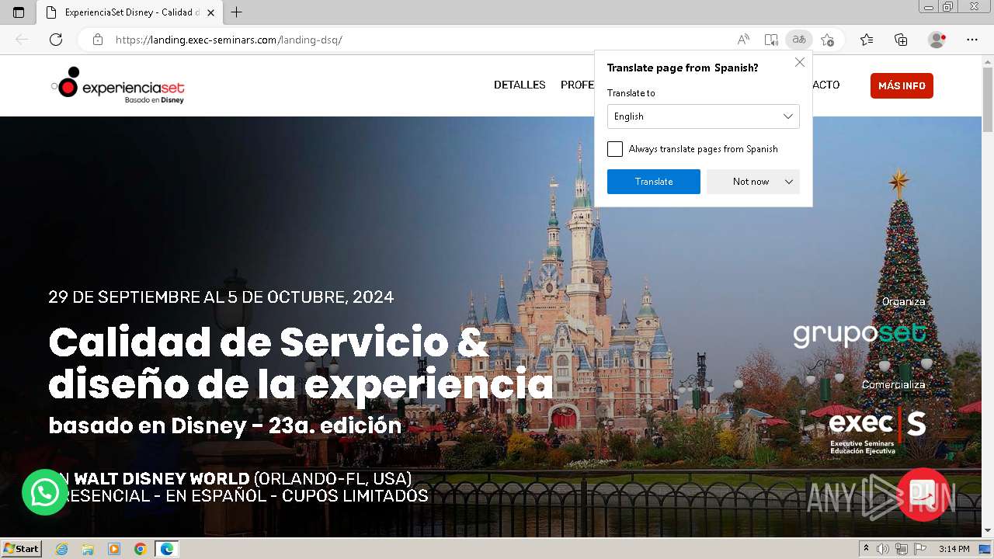
Task: Launch Internet Explorer from taskbar
Action: [x=62, y=549]
